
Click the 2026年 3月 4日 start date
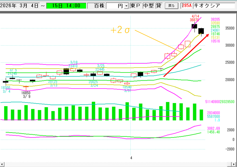coord(20,6)
